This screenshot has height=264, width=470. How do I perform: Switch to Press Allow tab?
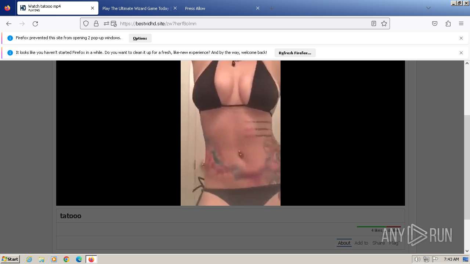point(222,8)
